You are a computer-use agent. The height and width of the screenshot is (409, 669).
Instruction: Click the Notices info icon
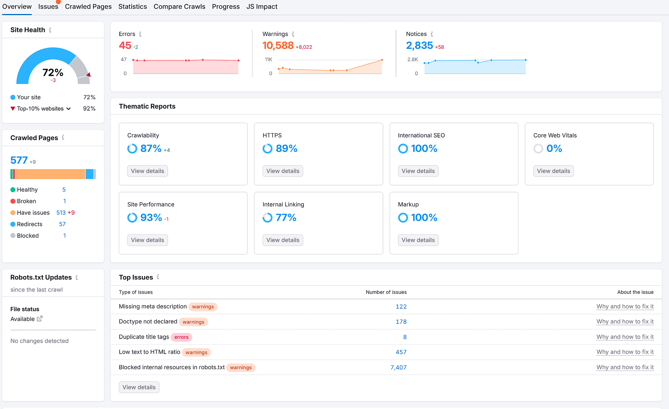coord(432,34)
